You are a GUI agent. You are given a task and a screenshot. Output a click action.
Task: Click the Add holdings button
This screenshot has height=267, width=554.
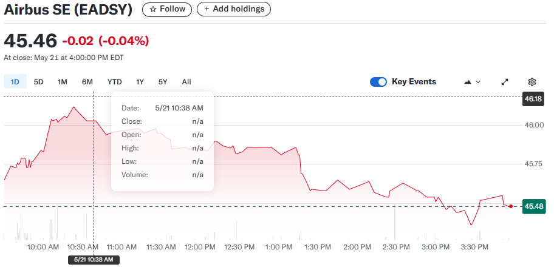[233, 9]
